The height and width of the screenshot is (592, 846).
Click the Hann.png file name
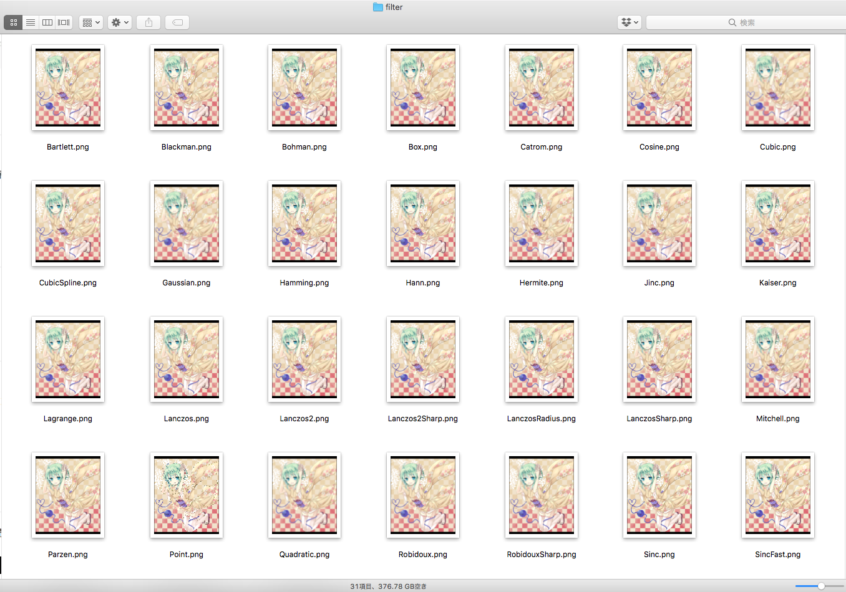coord(423,283)
